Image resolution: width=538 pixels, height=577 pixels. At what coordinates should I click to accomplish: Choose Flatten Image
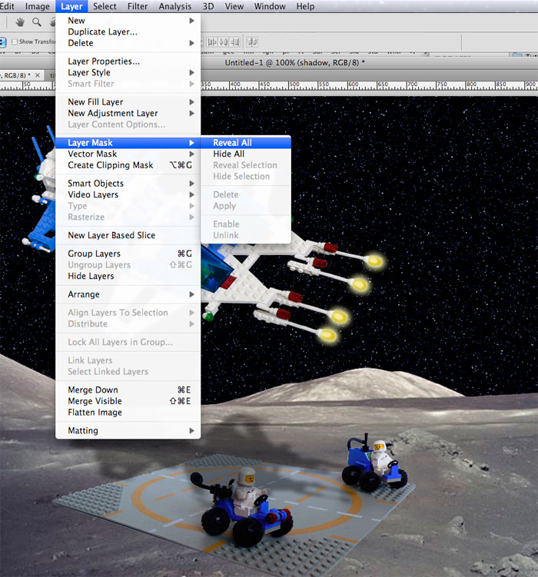click(128, 413)
